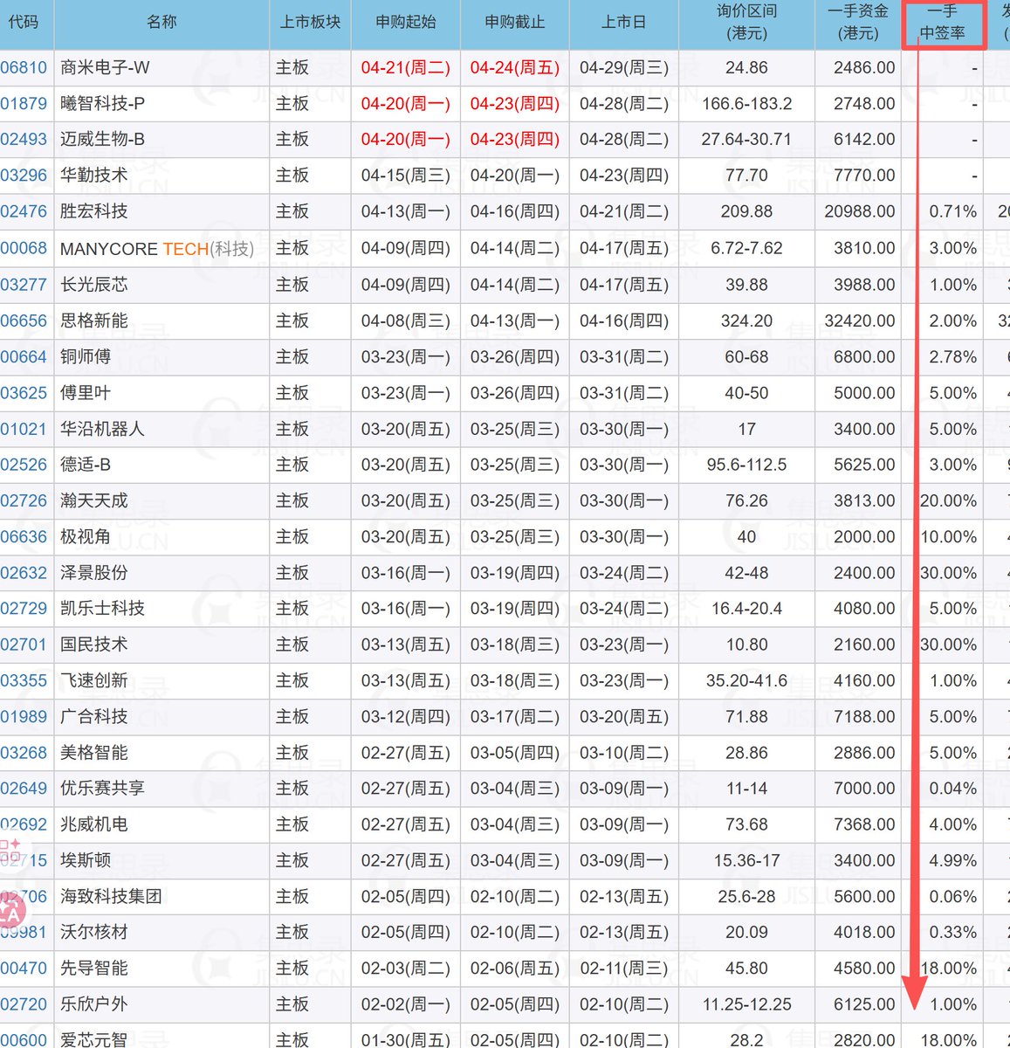Open 爱芯元智 listing details
Screen dimensions: 1010x1048
93,1039
